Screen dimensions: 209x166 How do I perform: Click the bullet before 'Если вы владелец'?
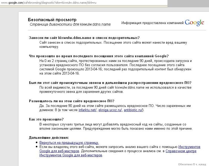coord(37,147)
